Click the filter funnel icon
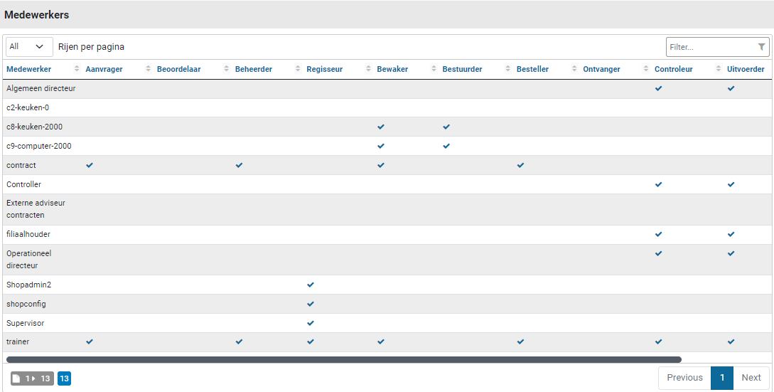Viewport: 774px width, 392px height. 762,47
